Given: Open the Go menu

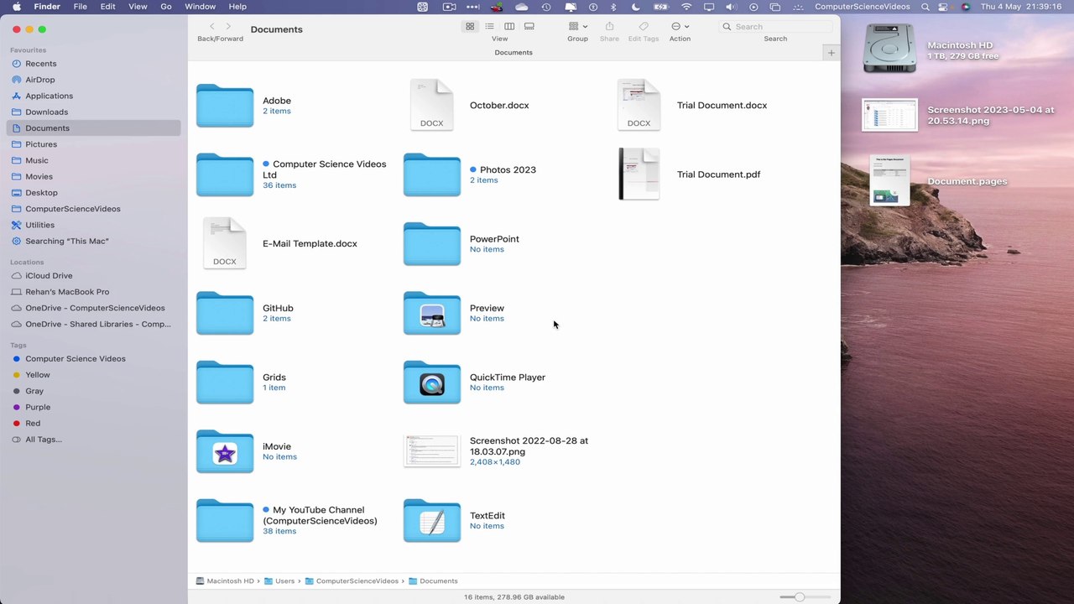Looking at the screenshot, I should pos(166,7).
